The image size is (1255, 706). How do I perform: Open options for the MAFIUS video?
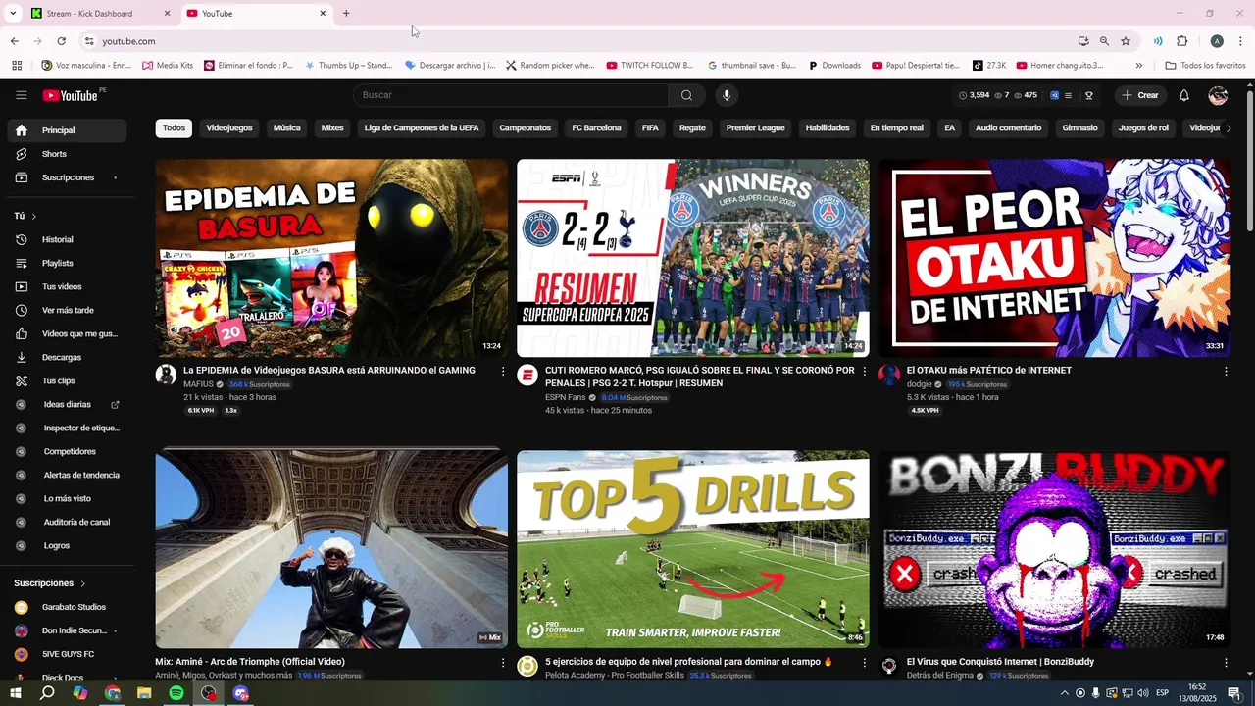pyautogui.click(x=503, y=371)
